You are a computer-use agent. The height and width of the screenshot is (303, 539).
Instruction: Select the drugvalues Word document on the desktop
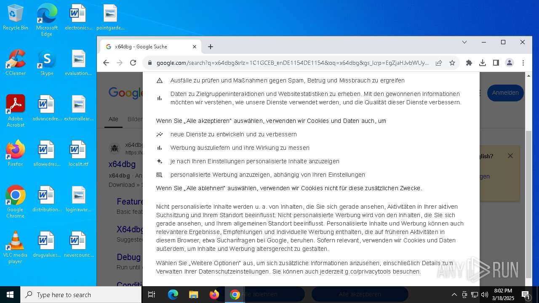pos(47,245)
